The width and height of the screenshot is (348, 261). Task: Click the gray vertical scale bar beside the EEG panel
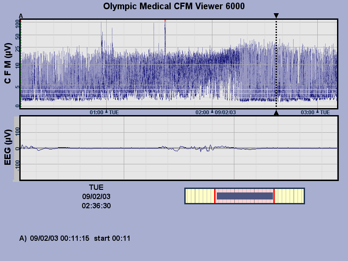coord(17,149)
